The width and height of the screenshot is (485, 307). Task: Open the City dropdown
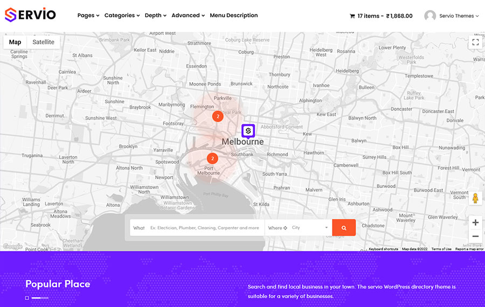[x=310, y=228]
